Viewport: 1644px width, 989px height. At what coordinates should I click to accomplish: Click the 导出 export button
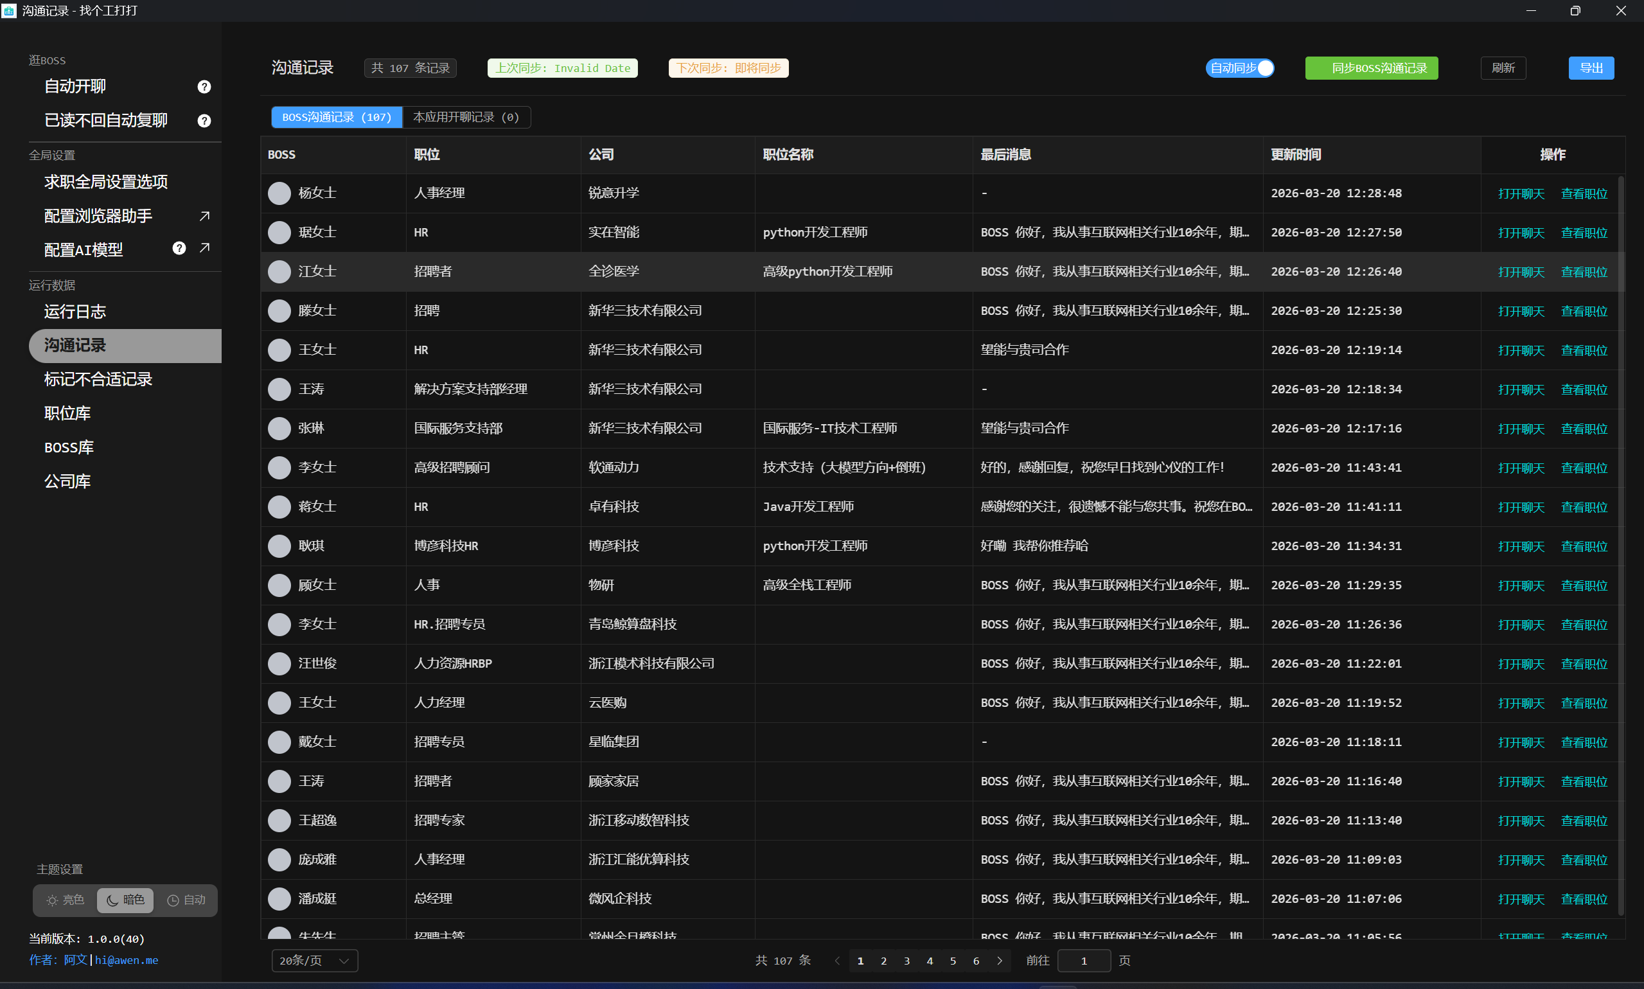(x=1591, y=68)
